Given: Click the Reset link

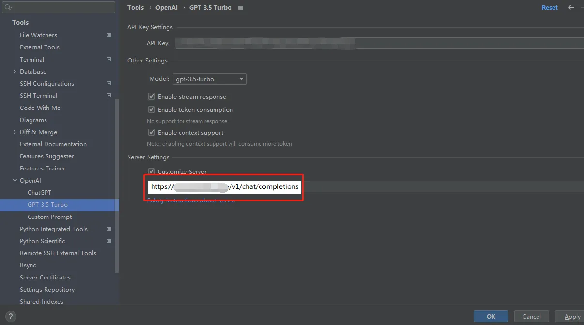Looking at the screenshot, I should [x=550, y=7].
